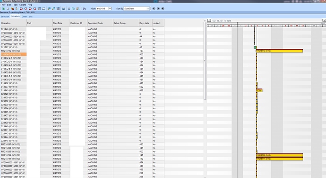The width and height of the screenshot is (326, 178).
Task: Click the zoom in magnifier icon
Action: coord(49,8)
